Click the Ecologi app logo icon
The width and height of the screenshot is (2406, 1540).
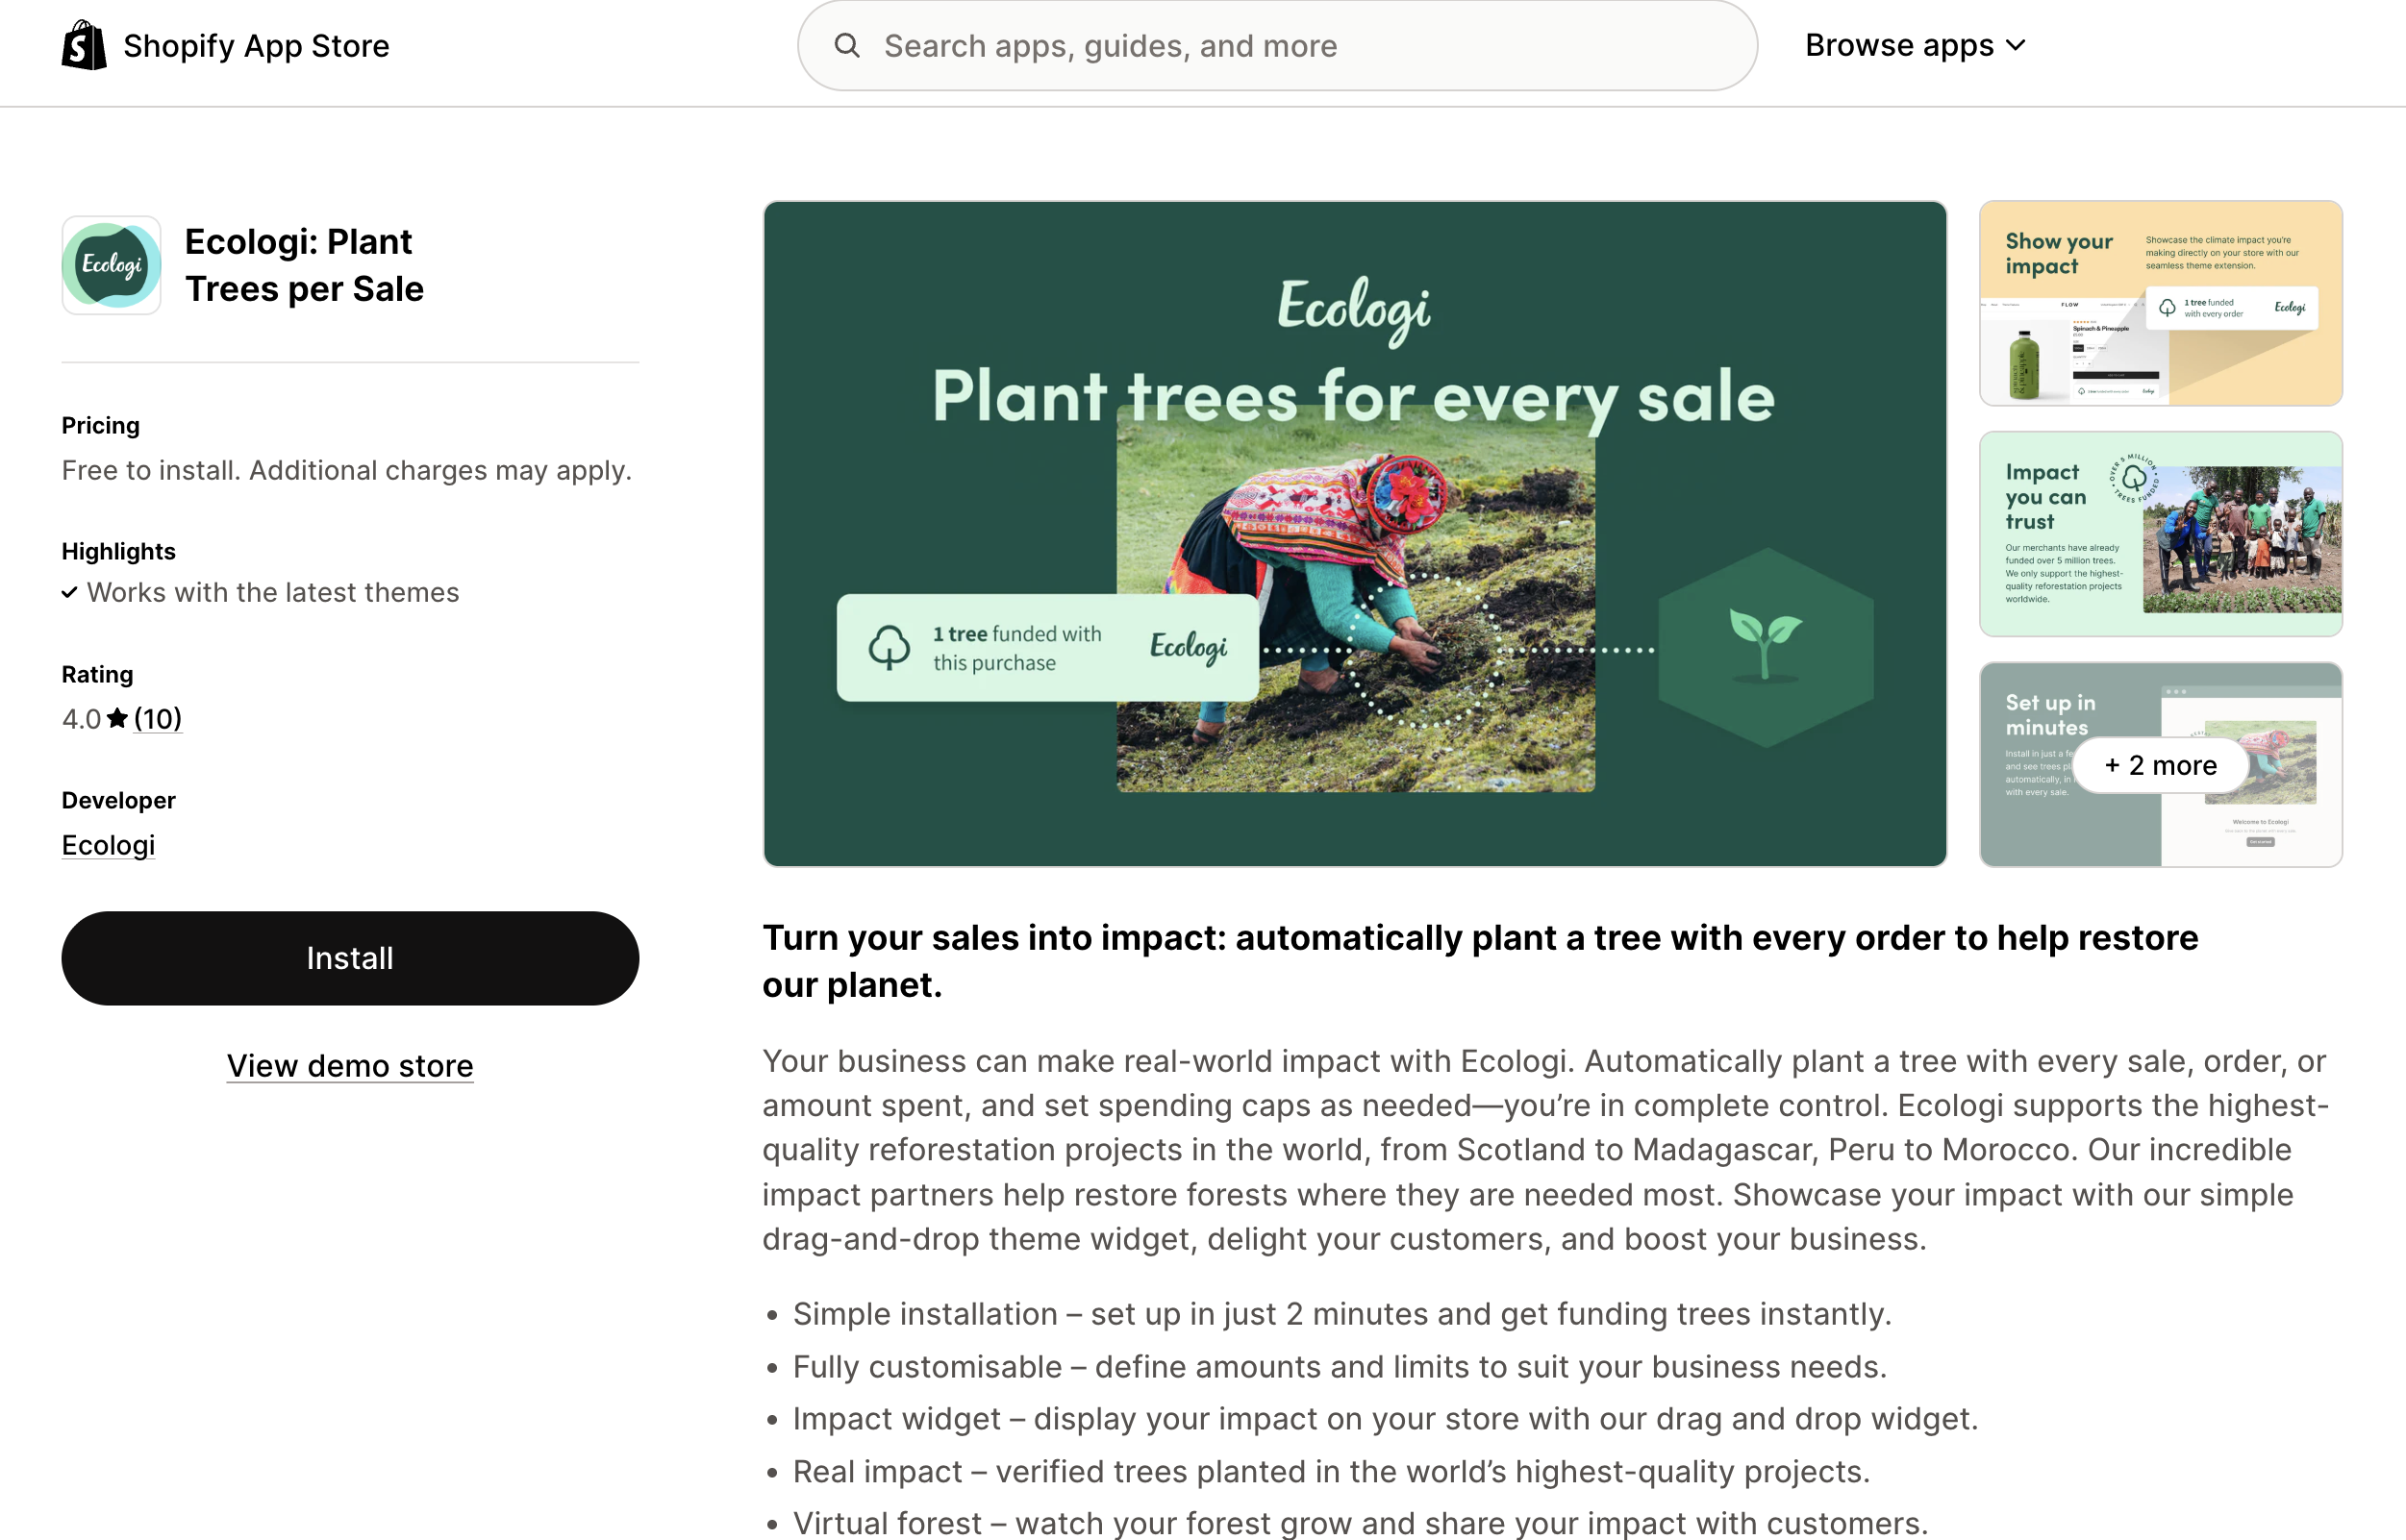click(x=111, y=265)
